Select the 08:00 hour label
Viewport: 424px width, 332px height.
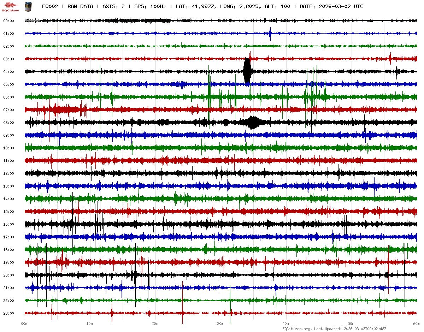(x=8, y=123)
